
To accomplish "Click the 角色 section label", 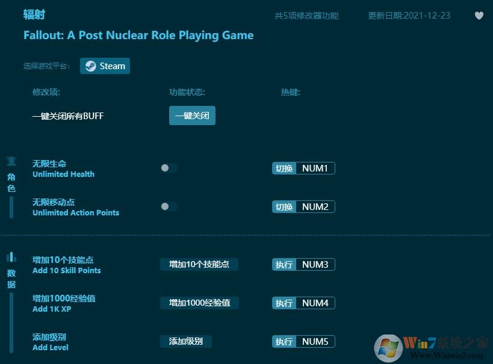I will pyautogui.click(x=11, y=183).
